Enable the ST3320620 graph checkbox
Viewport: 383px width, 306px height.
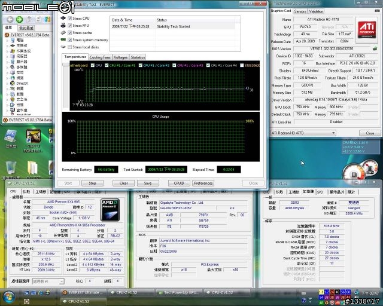pos(242,65)
